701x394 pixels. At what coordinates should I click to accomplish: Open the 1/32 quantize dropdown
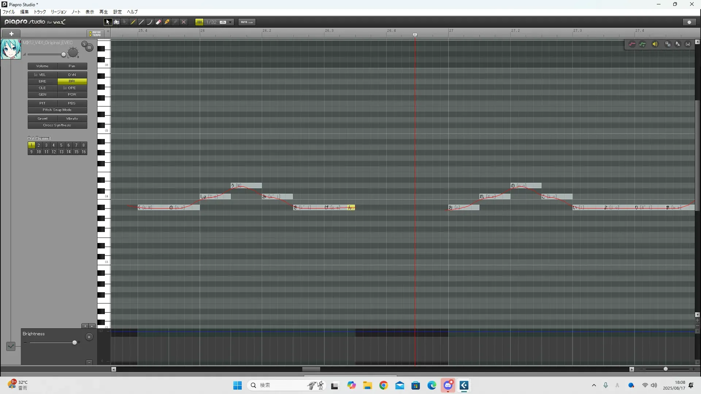point(230,22)
